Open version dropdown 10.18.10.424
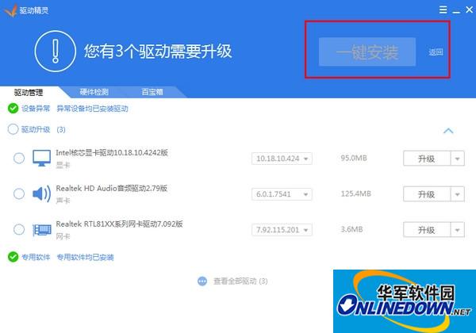Screen dimensions: 476x333 coord(282,159)
